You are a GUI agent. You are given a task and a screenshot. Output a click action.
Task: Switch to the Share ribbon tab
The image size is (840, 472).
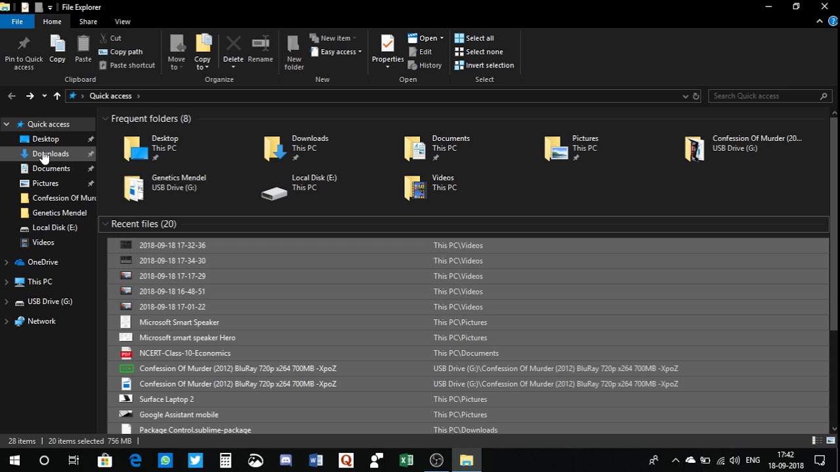point(88,22)
